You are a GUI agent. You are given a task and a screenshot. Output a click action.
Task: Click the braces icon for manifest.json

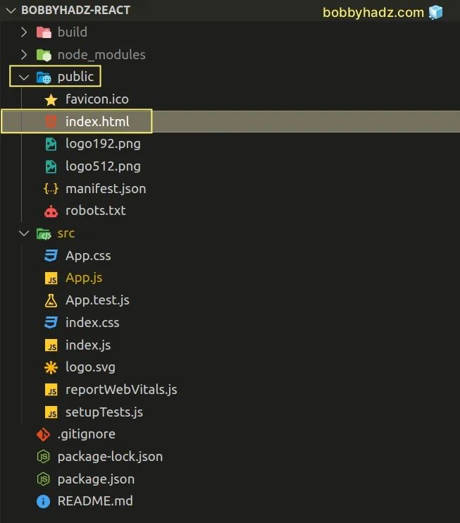(x=51, y=189)
